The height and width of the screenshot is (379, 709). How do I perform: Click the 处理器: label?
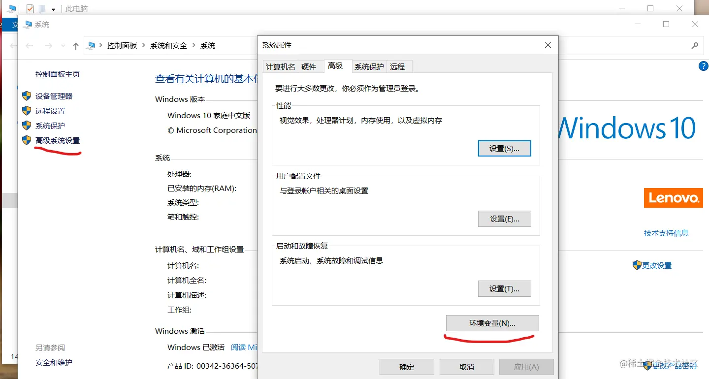(179, 174)
